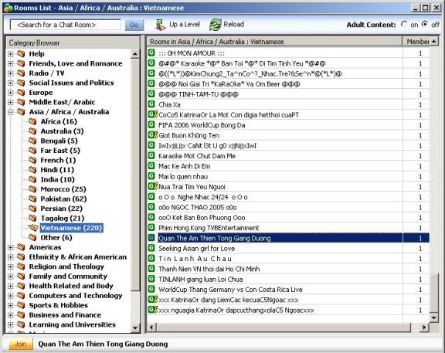Turn Adult Content on

(404, 25)
